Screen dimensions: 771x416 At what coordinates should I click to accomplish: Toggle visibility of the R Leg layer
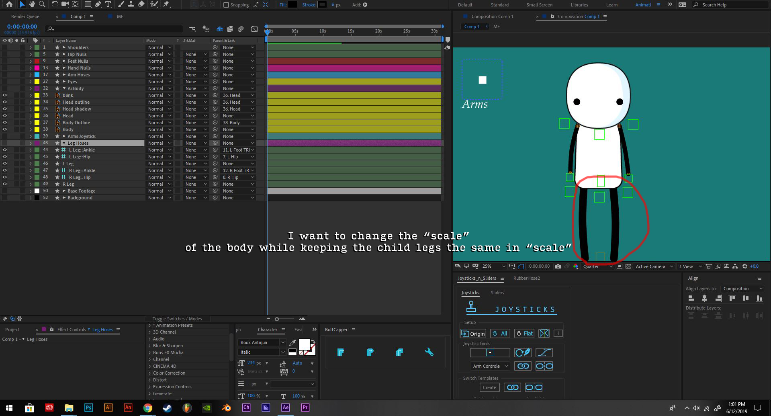(5, 184)
